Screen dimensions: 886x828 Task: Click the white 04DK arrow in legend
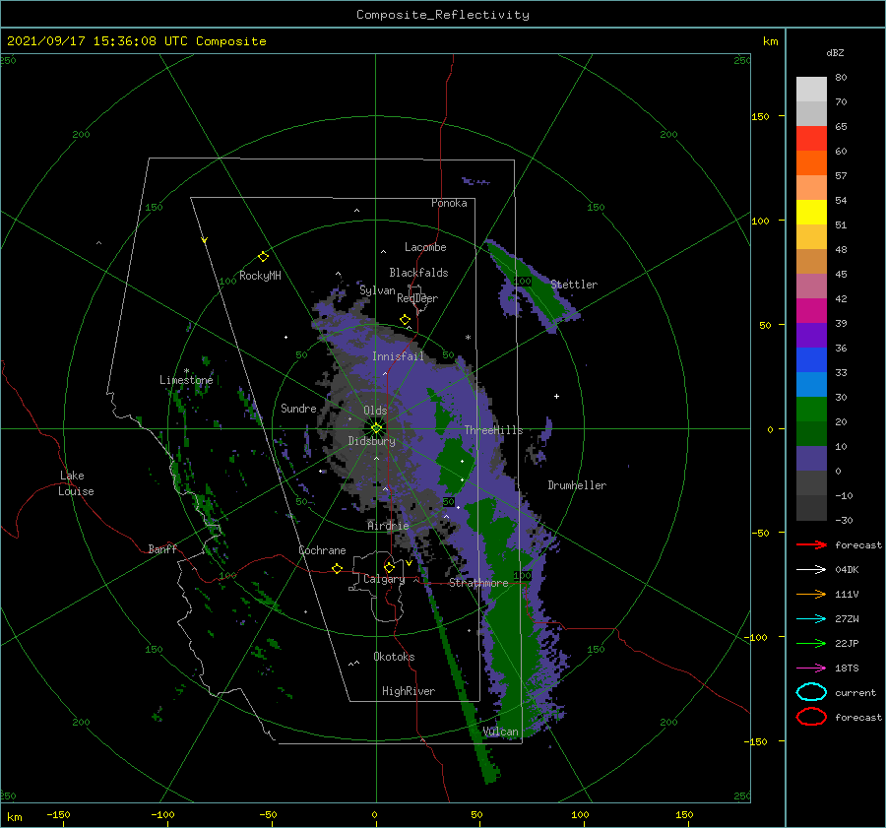coord(811,570)
